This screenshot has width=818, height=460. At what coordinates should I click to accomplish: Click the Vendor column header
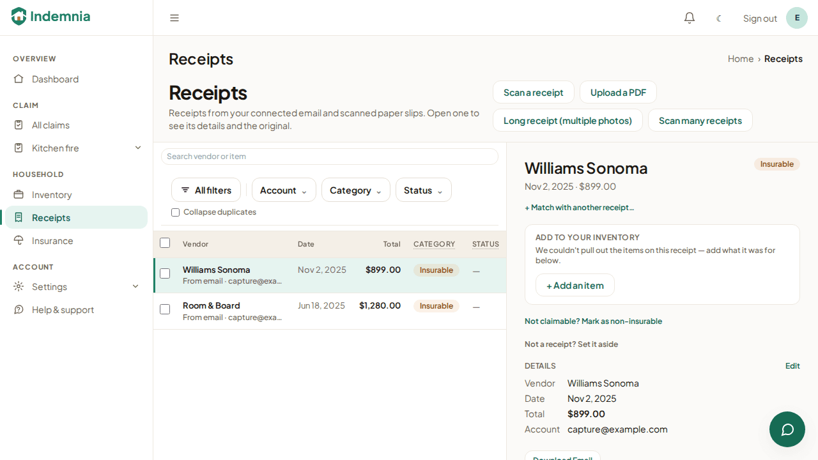pos(196,244)
